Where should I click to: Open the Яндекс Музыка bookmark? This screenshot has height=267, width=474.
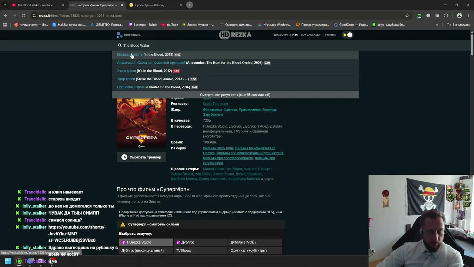pyautogui.click(x=198, y=25)
